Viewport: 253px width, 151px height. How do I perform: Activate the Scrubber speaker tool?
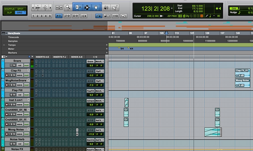tap(106, 8)
